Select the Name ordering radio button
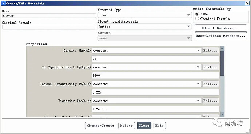251x134 pixels. click(197, 14)
